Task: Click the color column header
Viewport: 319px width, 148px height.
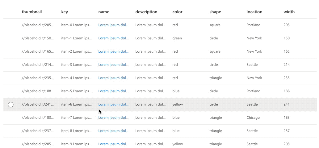Action: pyautogui.click(x=177, y=12)
